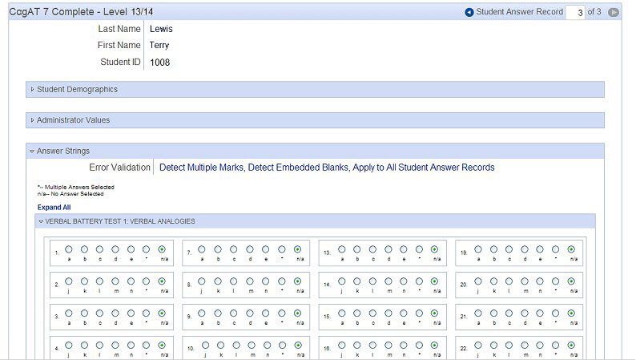Image resolution: width=636 pixels, height=360 pixels.
Task: Select multiple marks option for question 2
Action: pyautogui.click(x=146, y=281)
